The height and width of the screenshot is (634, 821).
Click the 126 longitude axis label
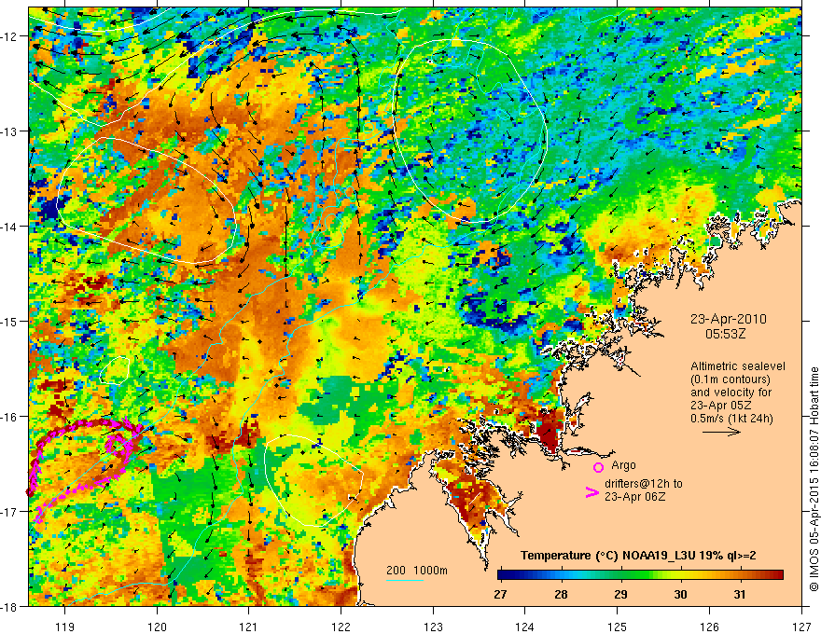(x=709, y=627)
